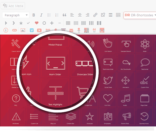Choose the Social Share Twitter tile
The image size is (156, 131).
[x=108, y=80]
